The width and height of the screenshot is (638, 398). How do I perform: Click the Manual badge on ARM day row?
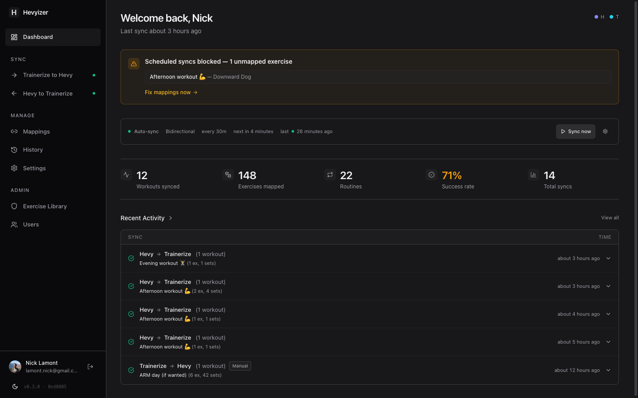tap(240, 366)
